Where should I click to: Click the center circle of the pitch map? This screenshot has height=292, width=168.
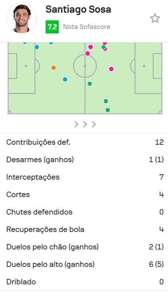[x=85, y=66]
